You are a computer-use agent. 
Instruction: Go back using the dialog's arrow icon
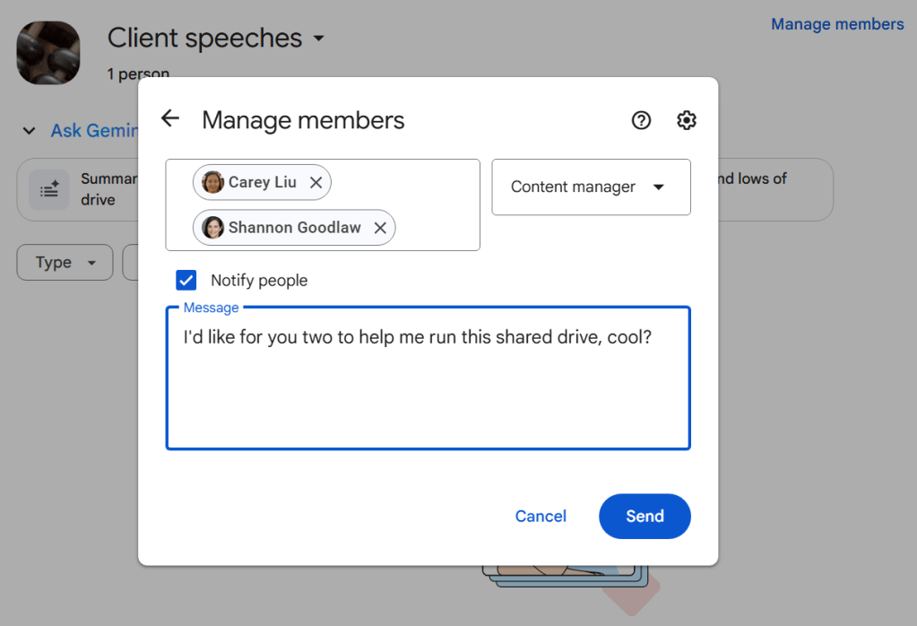(169, 117)
